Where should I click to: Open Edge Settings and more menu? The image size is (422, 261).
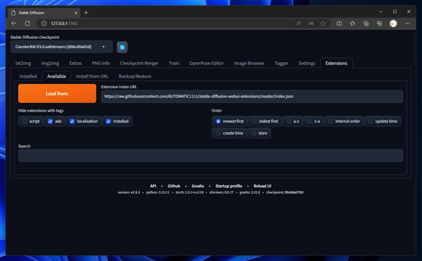coord(407,23)
